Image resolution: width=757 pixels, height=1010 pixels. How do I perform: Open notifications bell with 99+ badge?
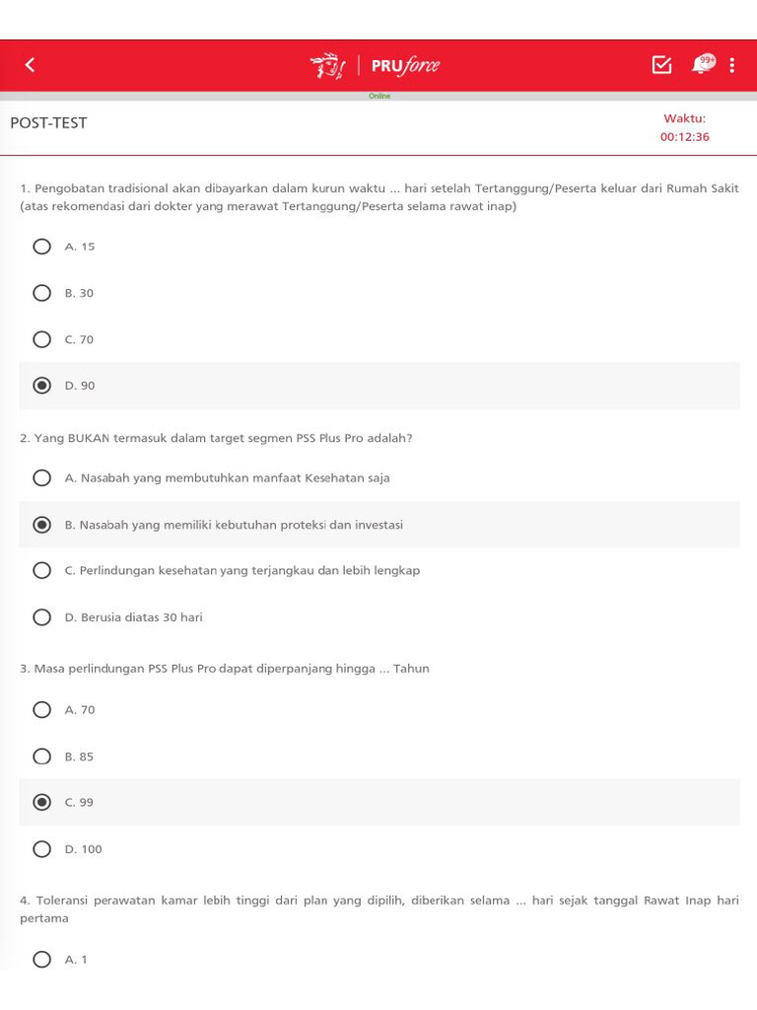(x=702, y=64)
